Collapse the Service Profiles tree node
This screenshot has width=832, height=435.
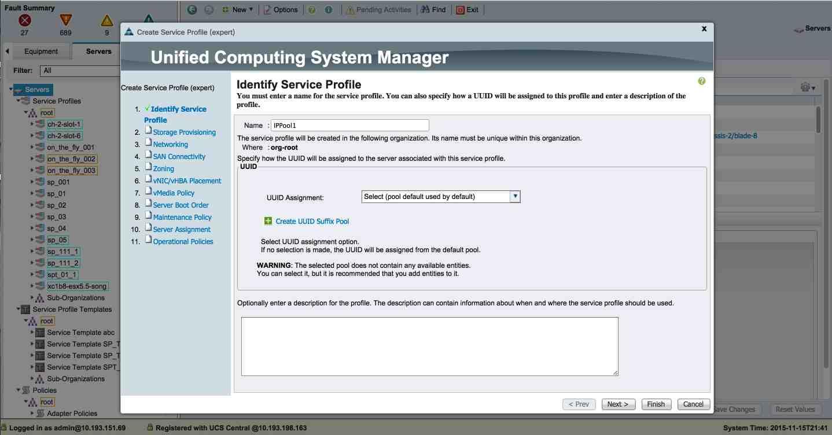(x=18, y=101)
